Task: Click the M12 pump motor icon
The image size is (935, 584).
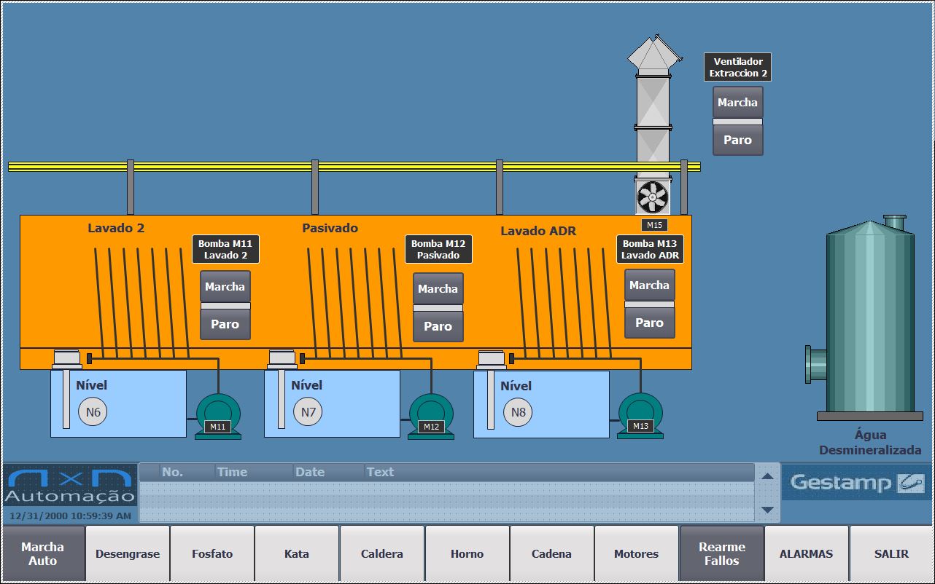Action: 431,416
